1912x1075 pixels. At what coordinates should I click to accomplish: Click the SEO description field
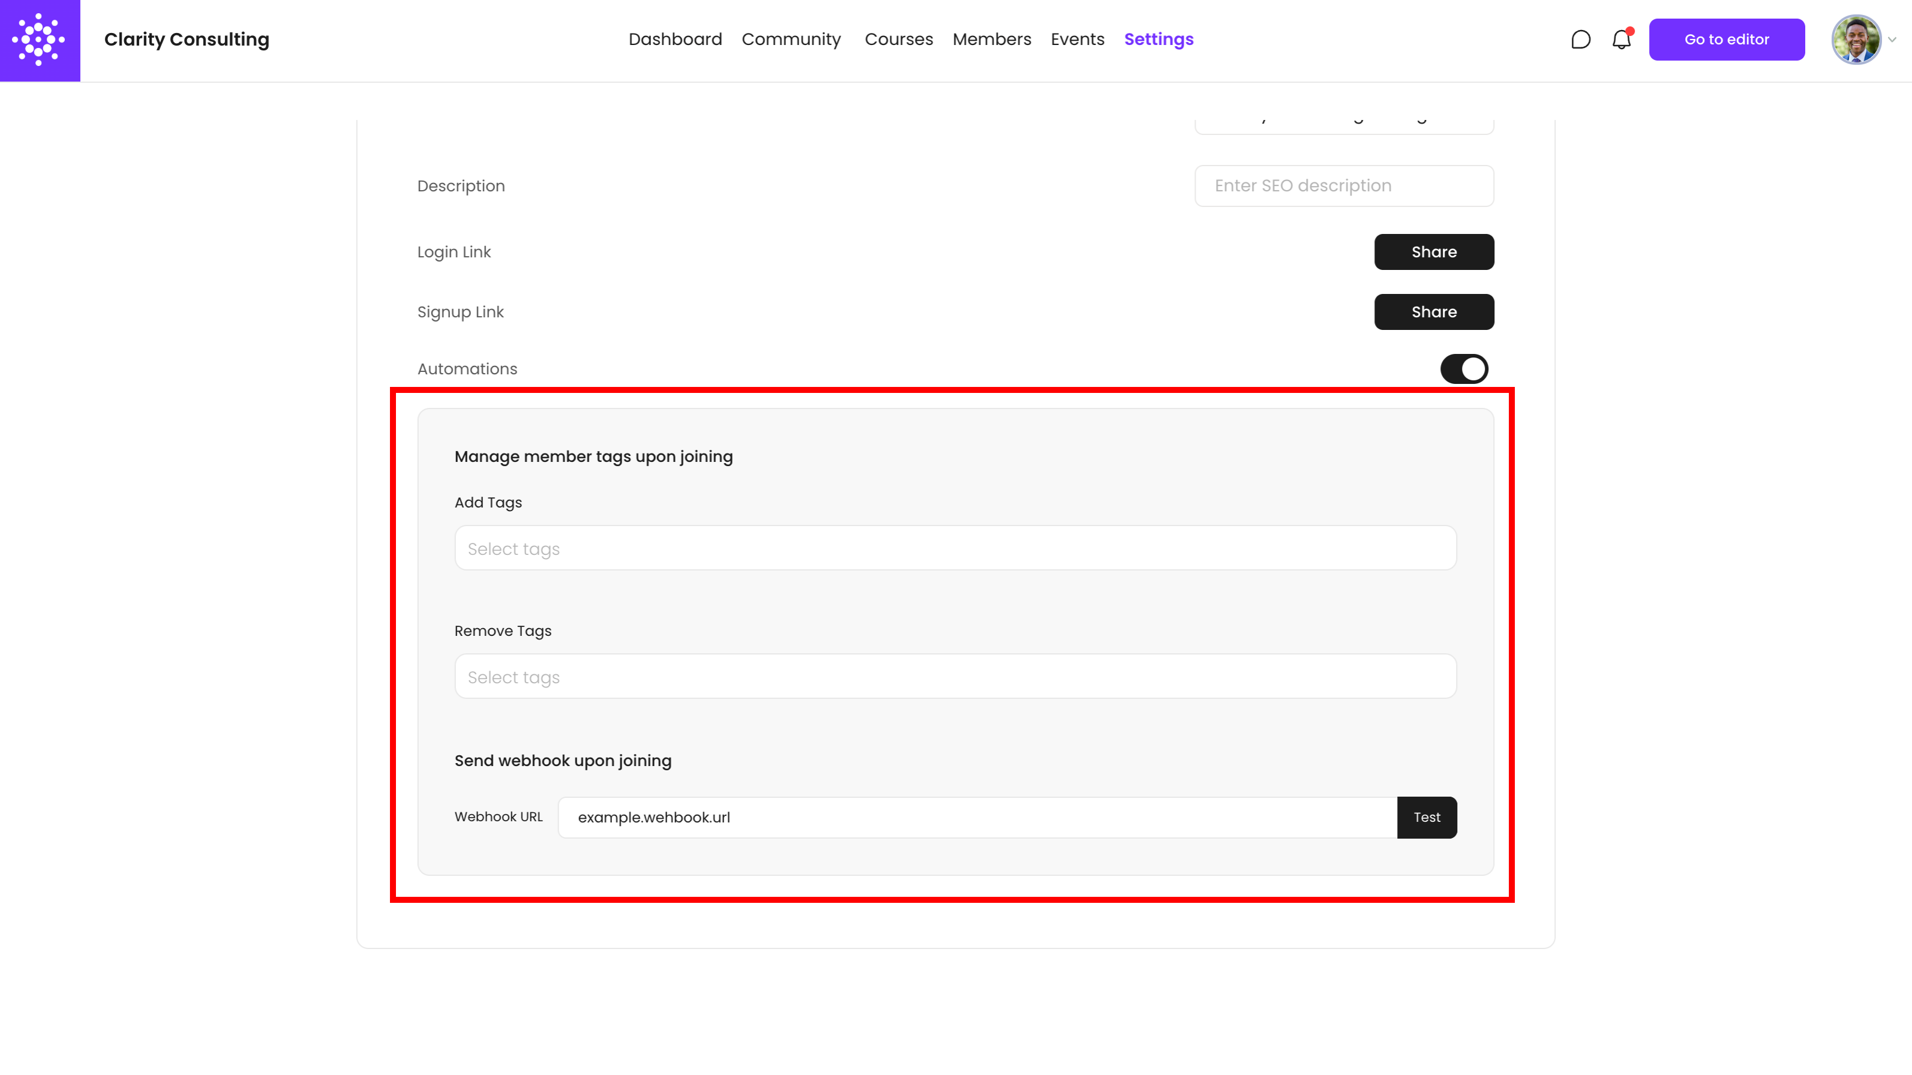click(1344, 185)
